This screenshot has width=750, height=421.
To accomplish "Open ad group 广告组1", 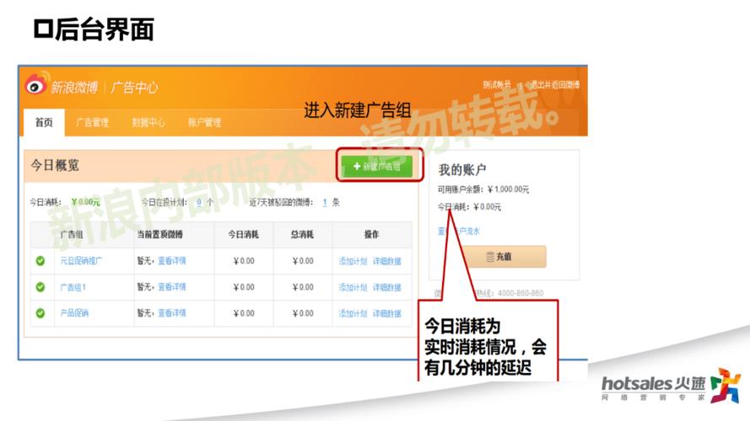I will click(x=73, y=287).
